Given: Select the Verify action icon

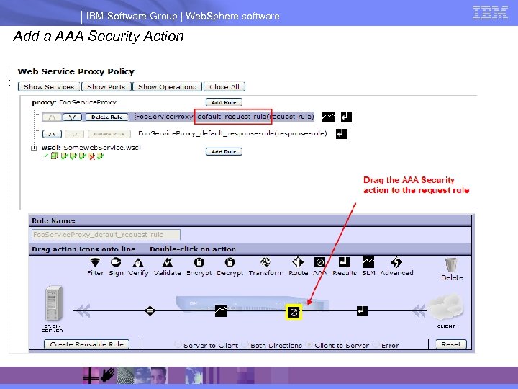Looking at the screenshot, I should (138, 263).
